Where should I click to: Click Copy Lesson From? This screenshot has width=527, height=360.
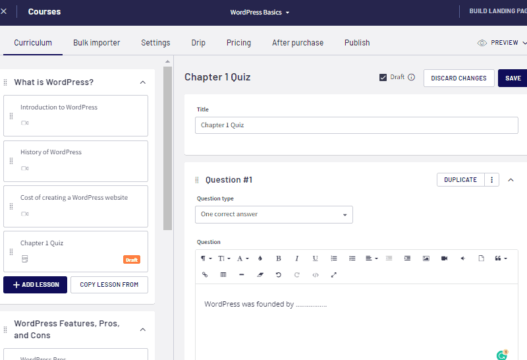click(x=109, y=285)
